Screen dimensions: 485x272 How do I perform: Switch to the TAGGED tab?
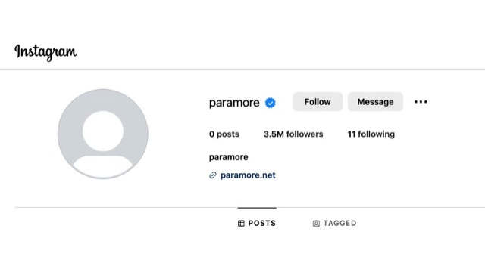pyautogui.click(x=334, y=223)
